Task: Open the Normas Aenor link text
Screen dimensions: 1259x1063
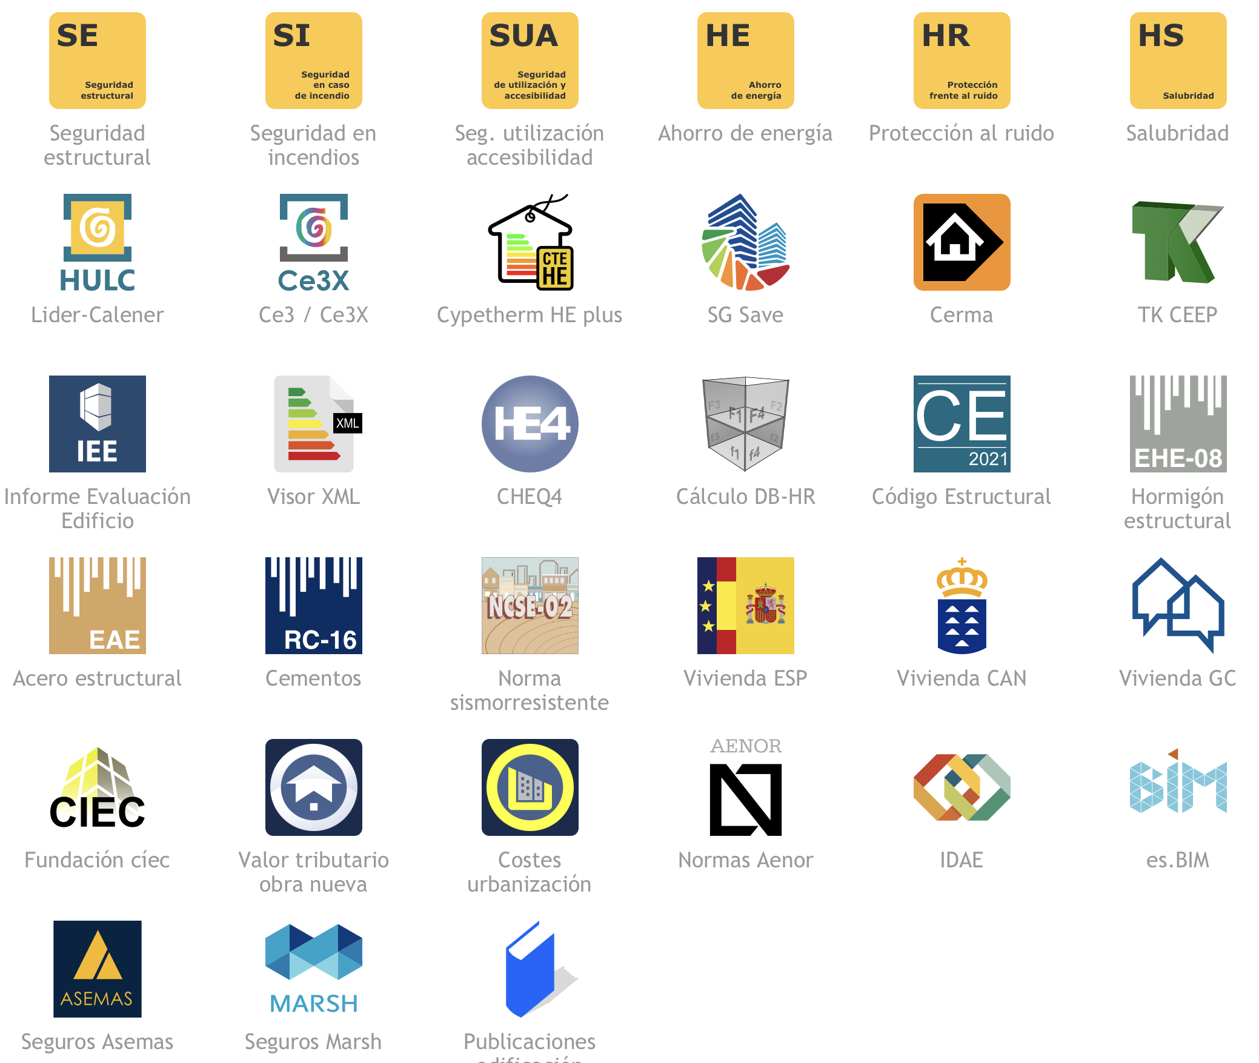Action: 745,860
